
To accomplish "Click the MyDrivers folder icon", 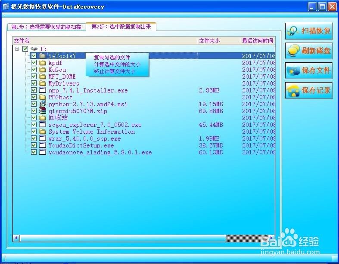I will pos(43,83).
